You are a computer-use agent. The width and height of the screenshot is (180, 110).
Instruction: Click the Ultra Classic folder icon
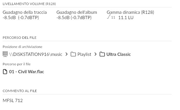102,54
